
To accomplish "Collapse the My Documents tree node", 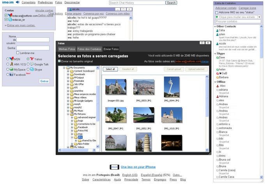I will click(64, 68).
